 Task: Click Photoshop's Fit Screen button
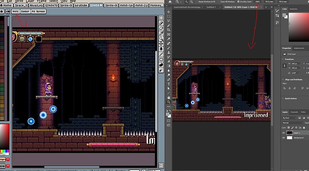coord(270,2)
